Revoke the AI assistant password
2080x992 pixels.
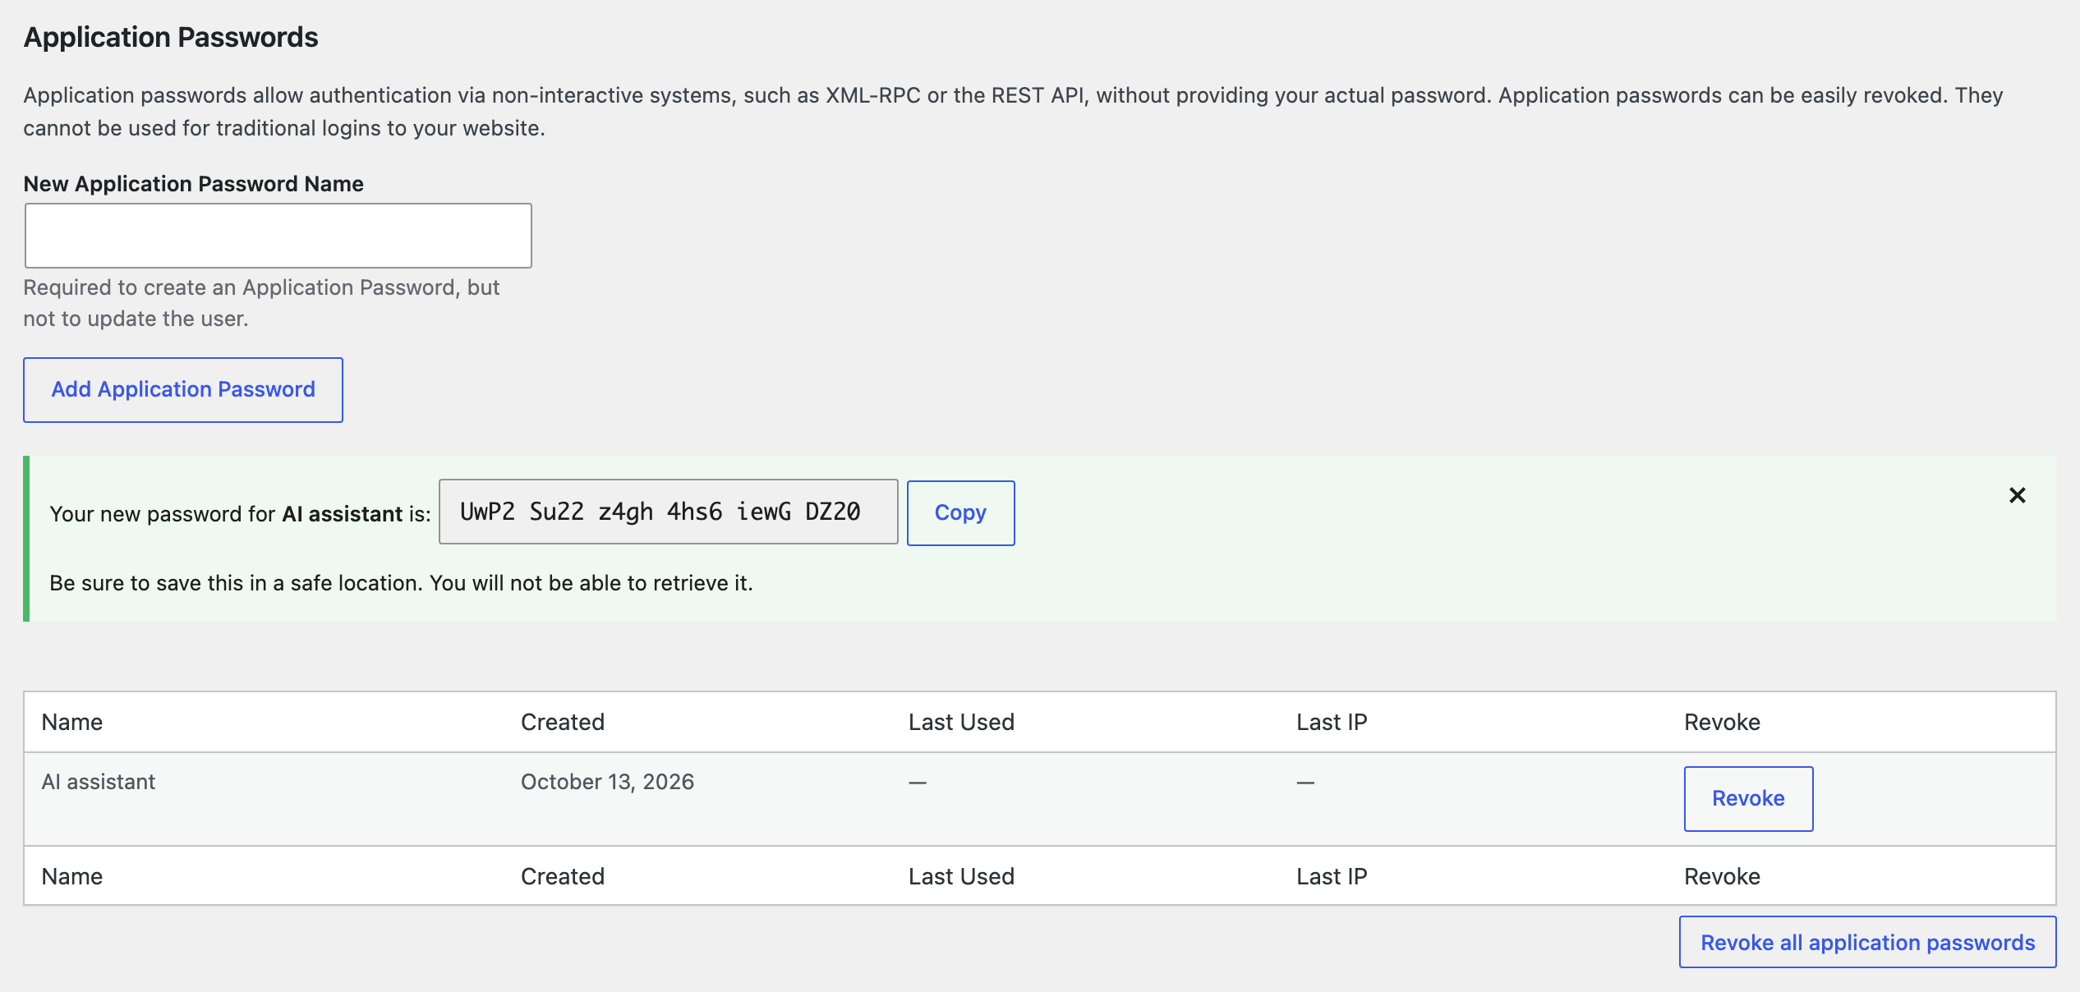click(1749, 799)
